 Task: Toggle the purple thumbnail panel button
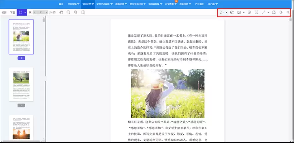click(x=21, y=12)
